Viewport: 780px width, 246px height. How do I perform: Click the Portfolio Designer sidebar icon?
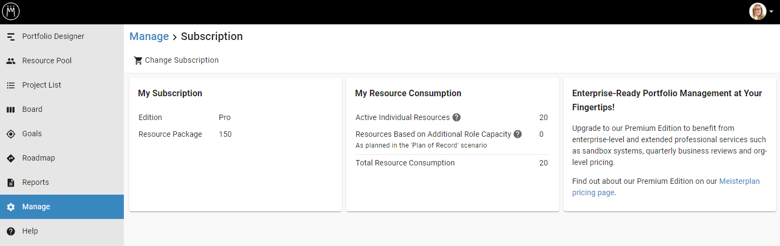11,37
